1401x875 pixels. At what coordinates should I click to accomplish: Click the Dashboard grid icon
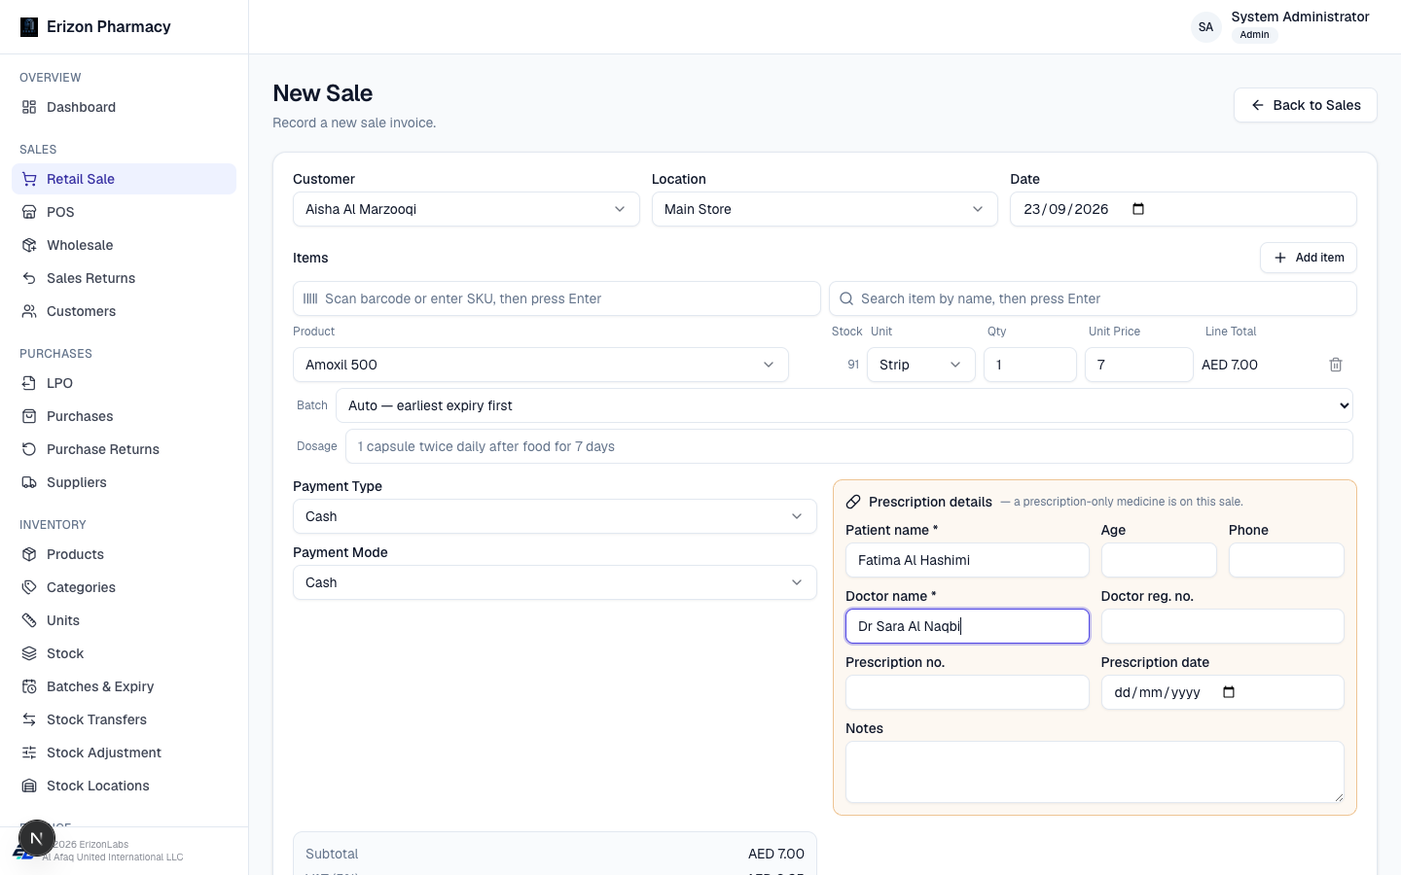(29, 107)
